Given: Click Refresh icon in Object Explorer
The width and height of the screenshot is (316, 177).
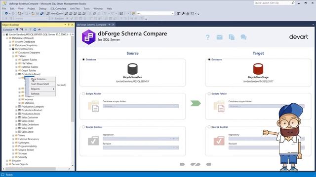Looking at the screenshot, I should click(35, 29).
